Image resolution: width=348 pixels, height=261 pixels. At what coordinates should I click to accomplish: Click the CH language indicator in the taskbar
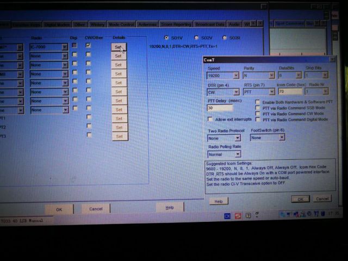(228, 216)
